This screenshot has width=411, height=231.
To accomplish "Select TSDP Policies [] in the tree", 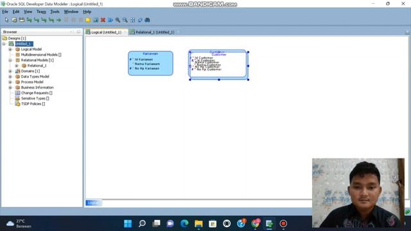I will click(33, 104).
